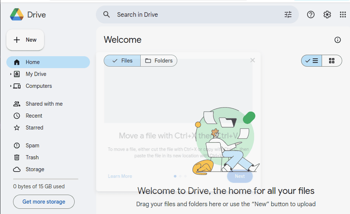Click the Storage cloud icon

[x=17, y=169]
